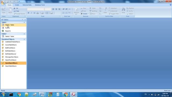Image resolution: width=172 pixels, height=97 pixels.
Task: Align text right in Font group
Action: (59, 9)
